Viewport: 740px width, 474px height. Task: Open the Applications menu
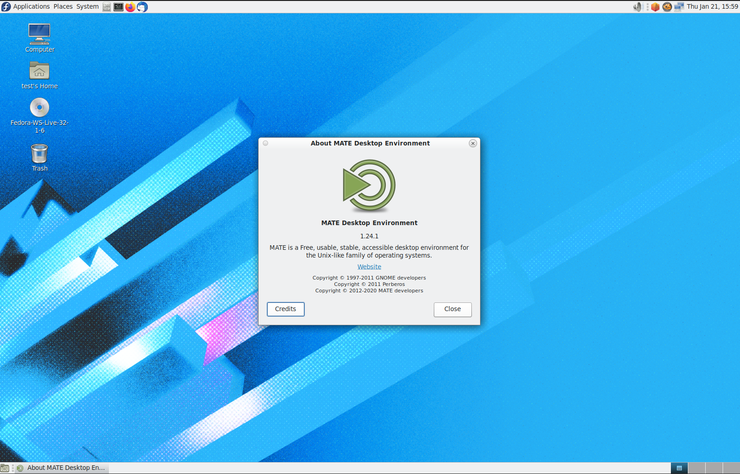(31, 6)
